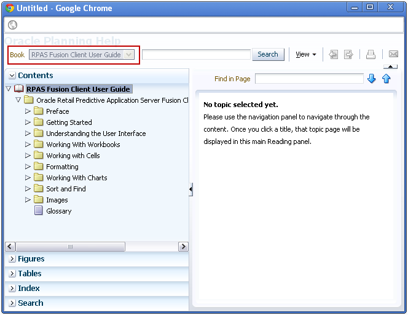This screenshot has height=315, width=408.
Task: Click the Preface folder icon
Action: 39,111
